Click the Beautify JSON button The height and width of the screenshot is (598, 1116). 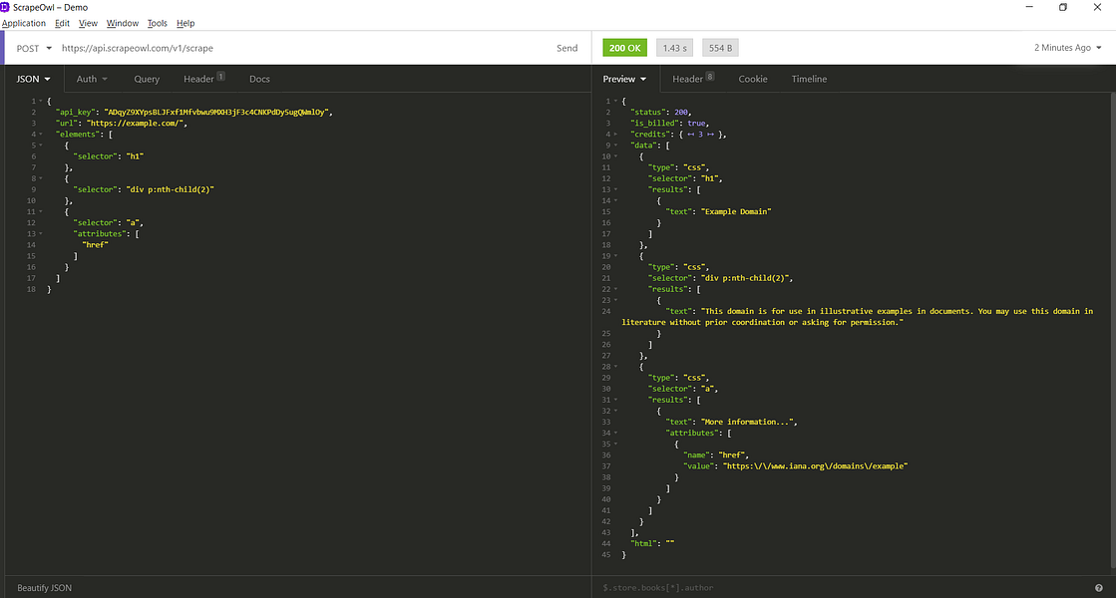(44, 588)
